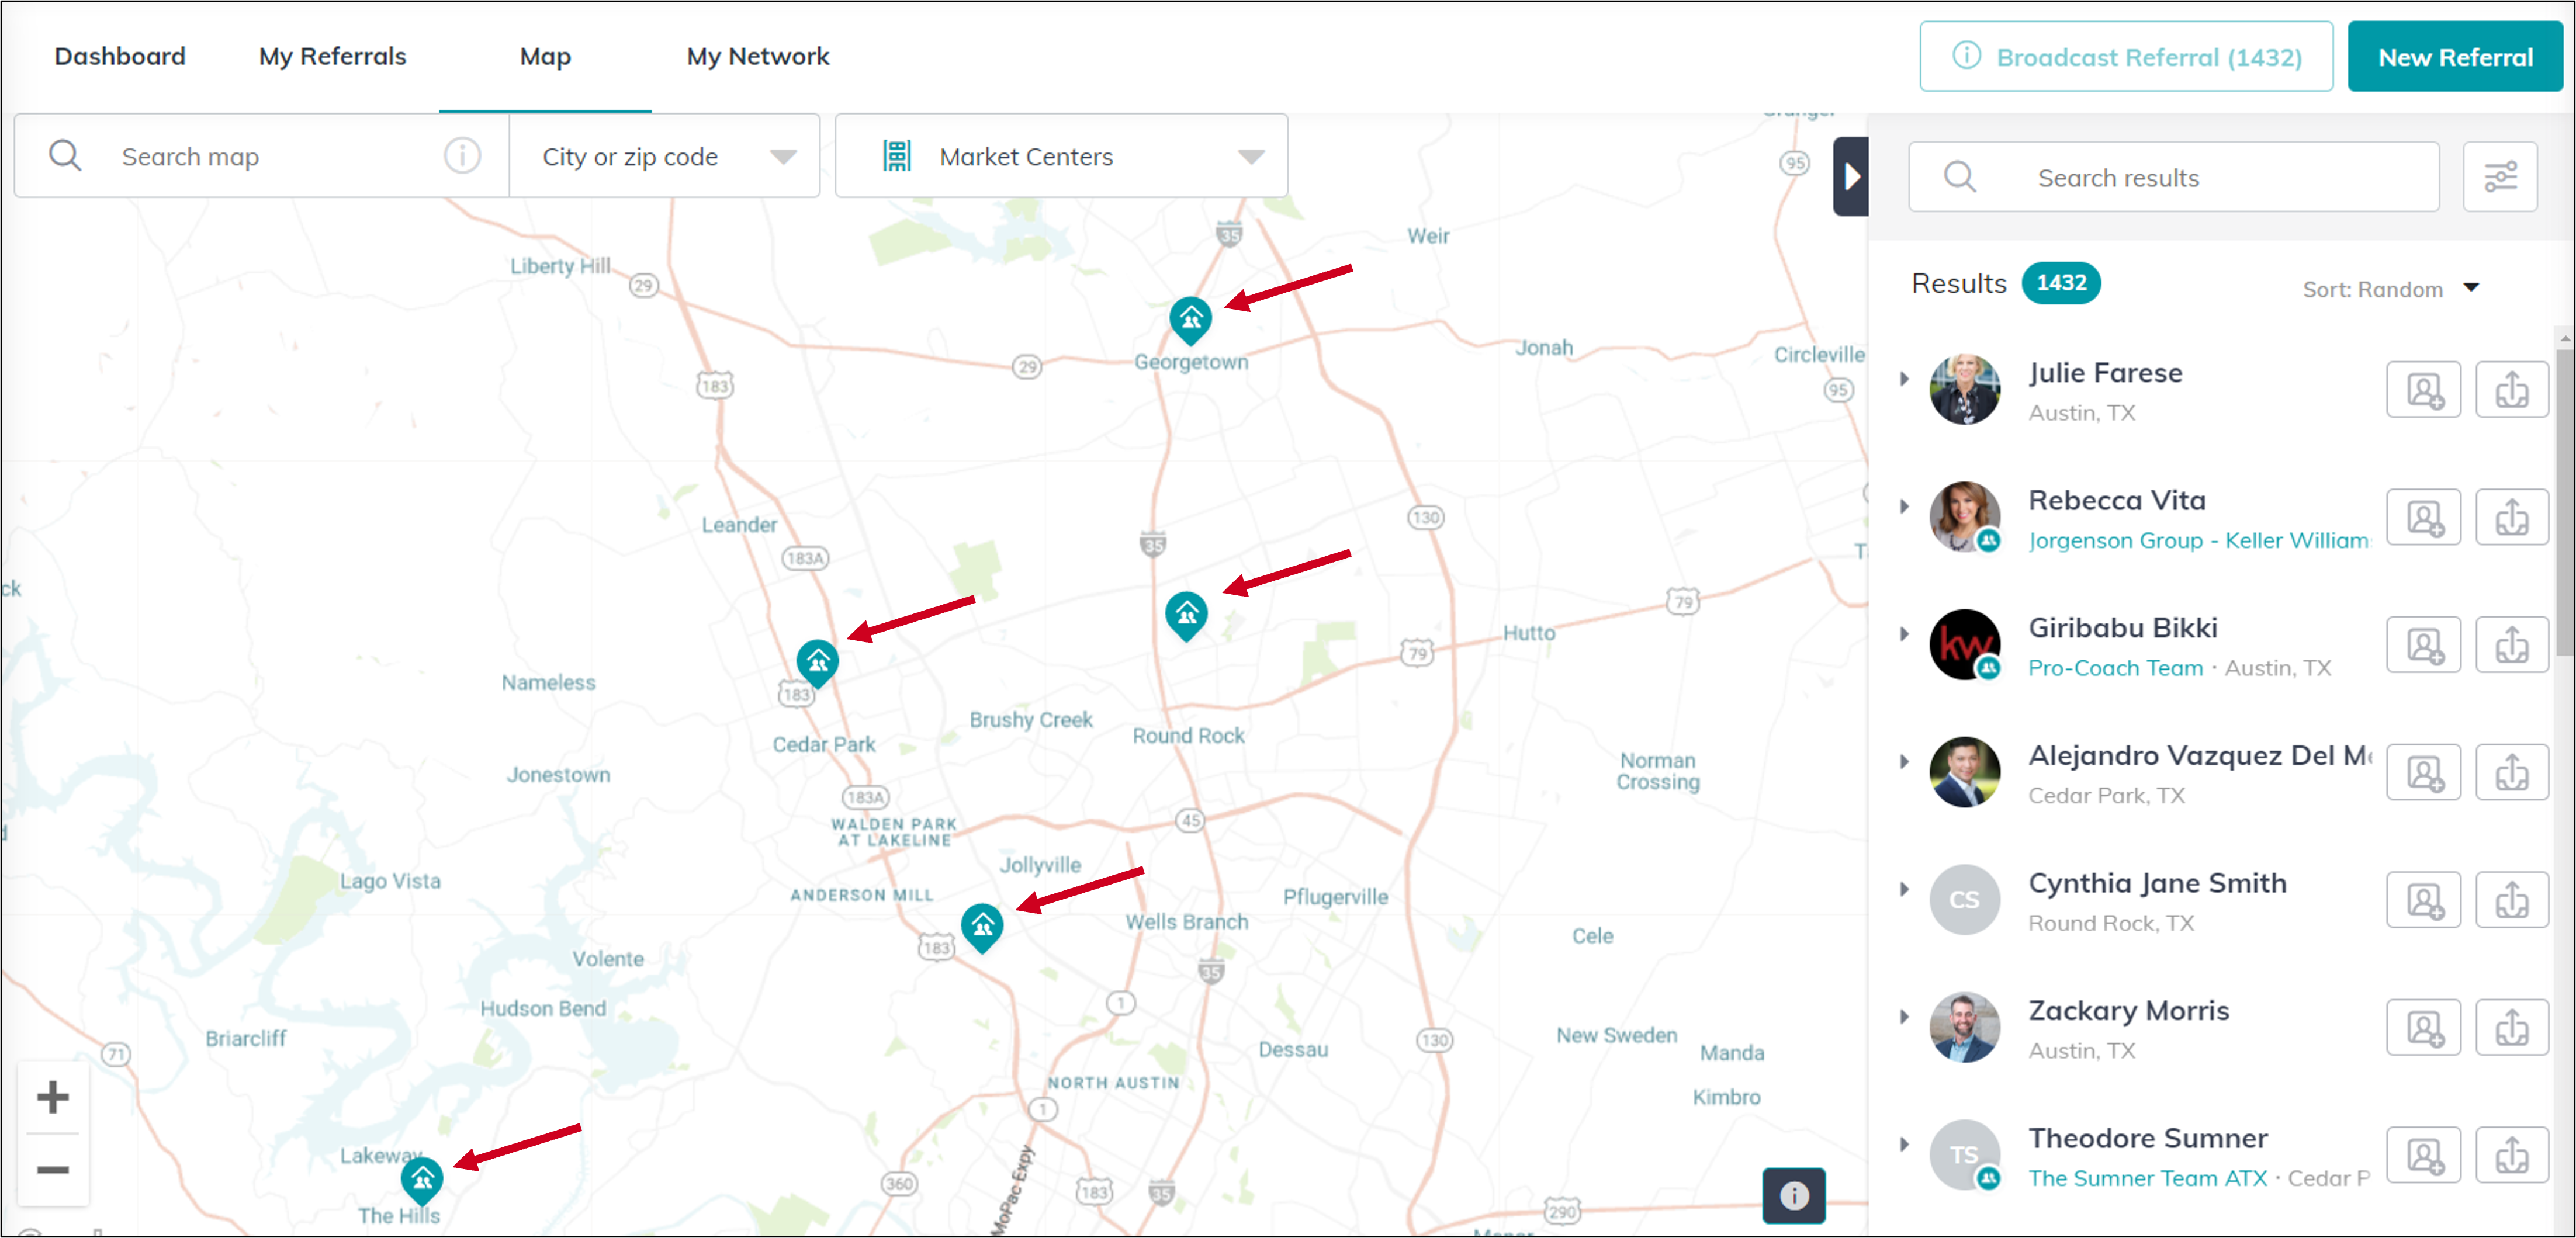Image resolution: width=2576 pixels, height=1238 pixels.
Task: Collapse the results side panel arrow
Action: point(1851,177)
